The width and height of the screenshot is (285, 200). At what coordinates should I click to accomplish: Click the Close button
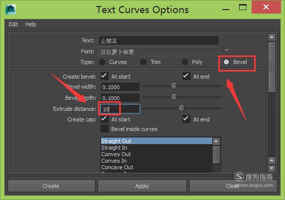(x=233, y=186)
